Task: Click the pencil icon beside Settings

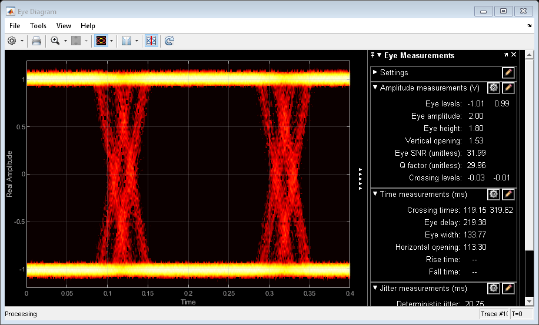Action: click(x=508, y=72)
